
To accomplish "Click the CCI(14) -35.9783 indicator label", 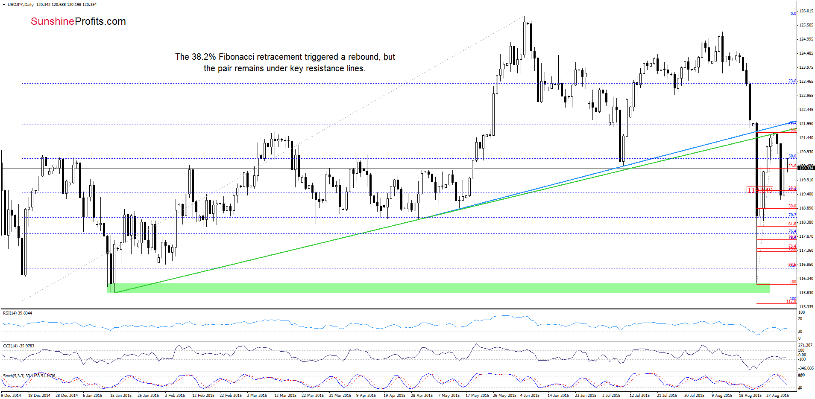I will tap(18, 346).
